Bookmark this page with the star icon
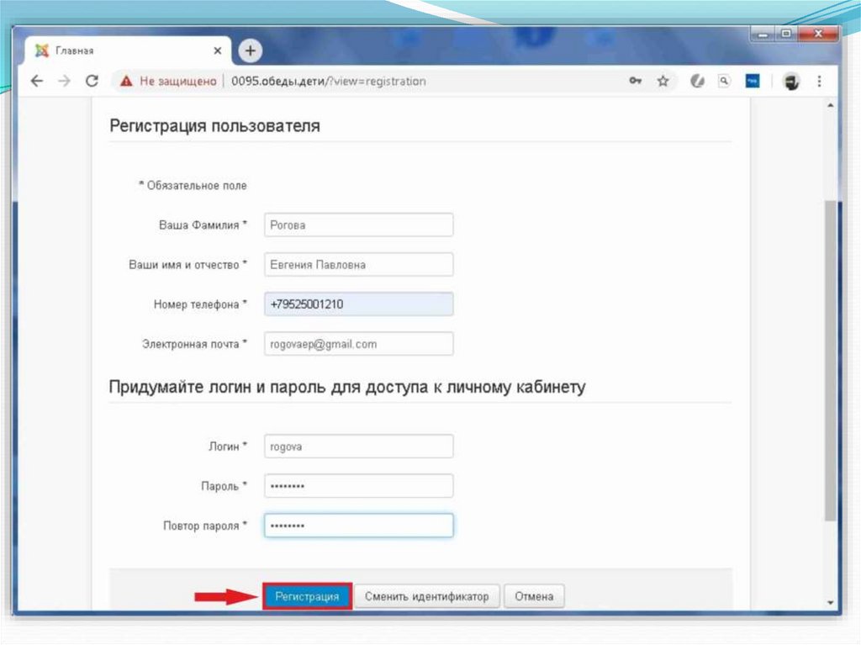Viewport: 861px width, 645px height. [663, 82]
